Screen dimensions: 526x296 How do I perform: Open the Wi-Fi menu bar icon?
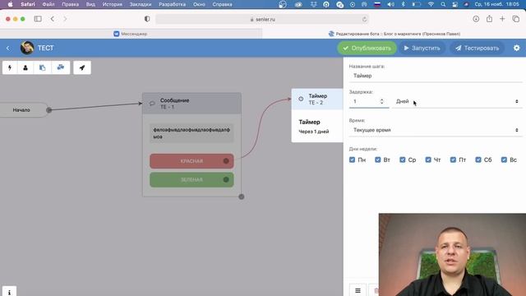(x=431, y=4)
